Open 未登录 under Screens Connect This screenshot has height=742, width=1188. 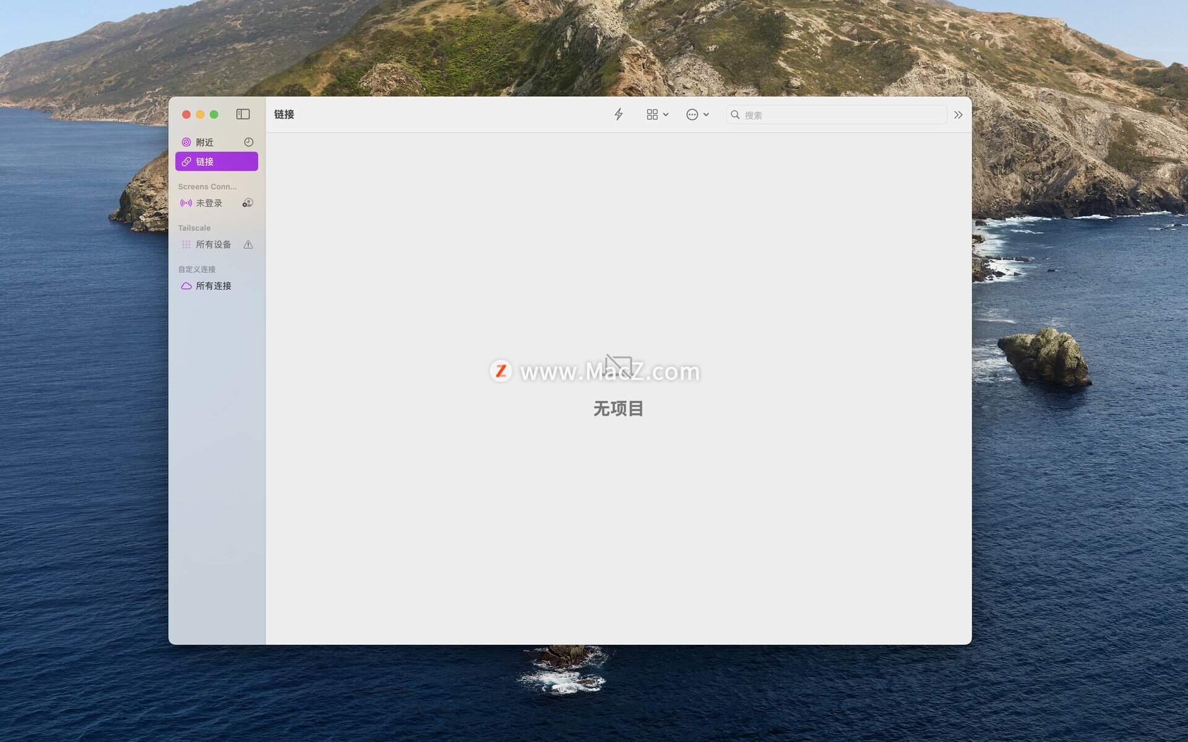pos(209,203)
